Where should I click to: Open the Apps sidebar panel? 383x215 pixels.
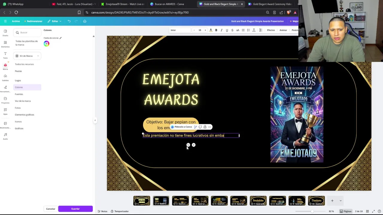pos(5,111)
